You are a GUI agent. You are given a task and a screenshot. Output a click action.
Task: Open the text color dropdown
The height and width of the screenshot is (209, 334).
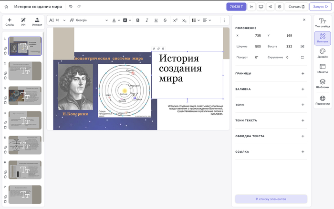[116, 20]
